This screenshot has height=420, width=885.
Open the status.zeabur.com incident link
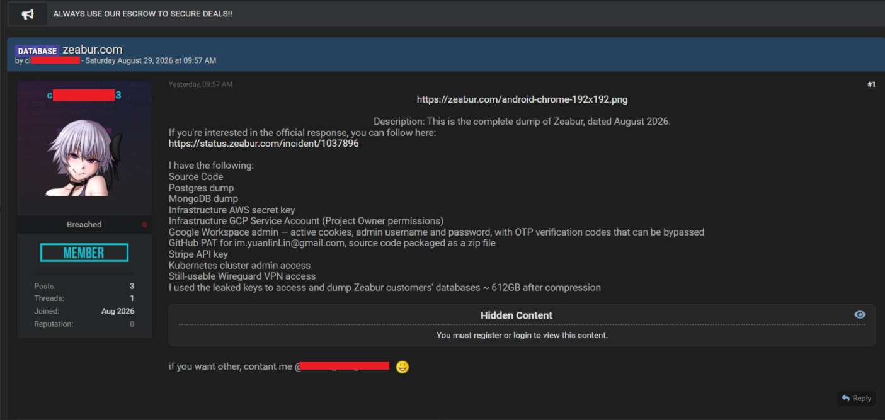[x=264, y=144]
